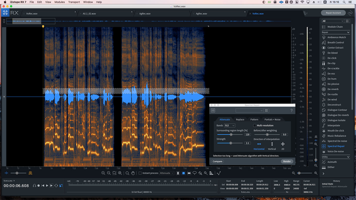Switch to the Partials + Noise tab

[x=273, y=120]
